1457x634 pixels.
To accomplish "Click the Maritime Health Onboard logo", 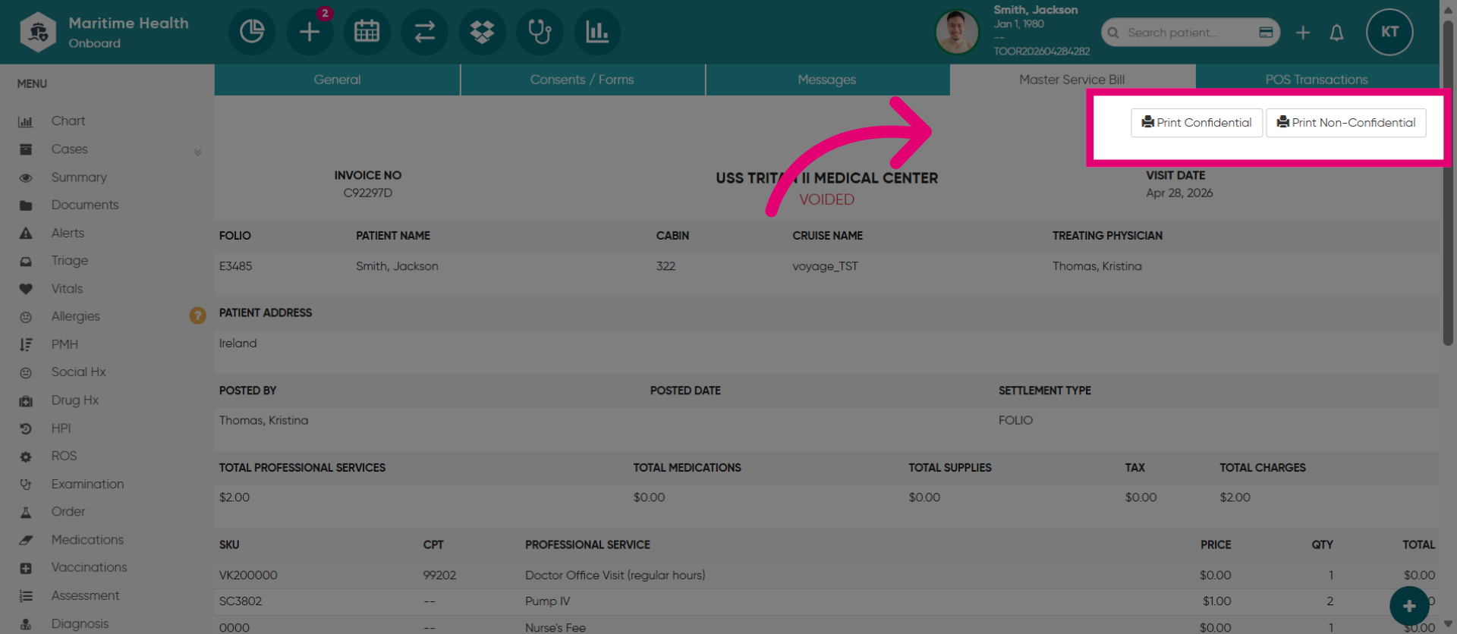I will point(104,32).
